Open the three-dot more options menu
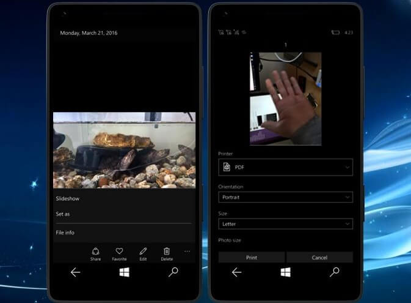 pos(187,252)
